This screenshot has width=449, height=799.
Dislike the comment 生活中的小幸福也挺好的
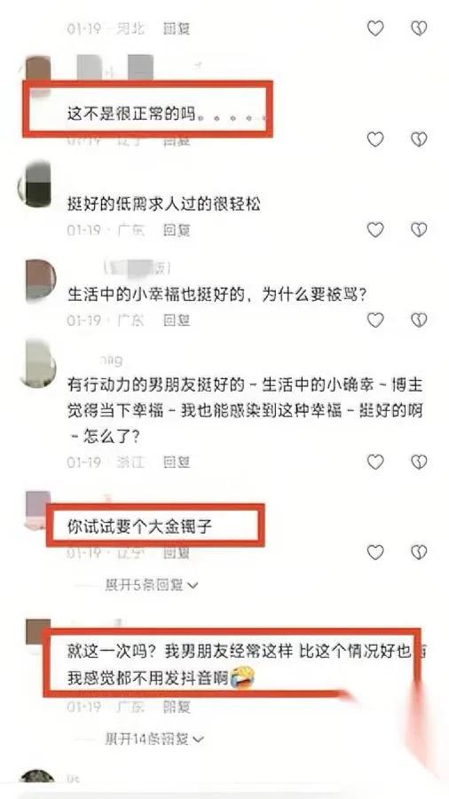click(x=419, y=320)
